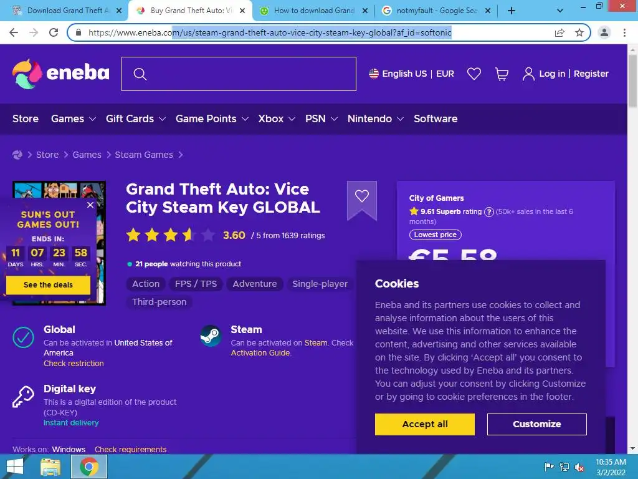Click the browser back arrow
The width and height of the screenshot is (638, 479).
tap(14, 32)
